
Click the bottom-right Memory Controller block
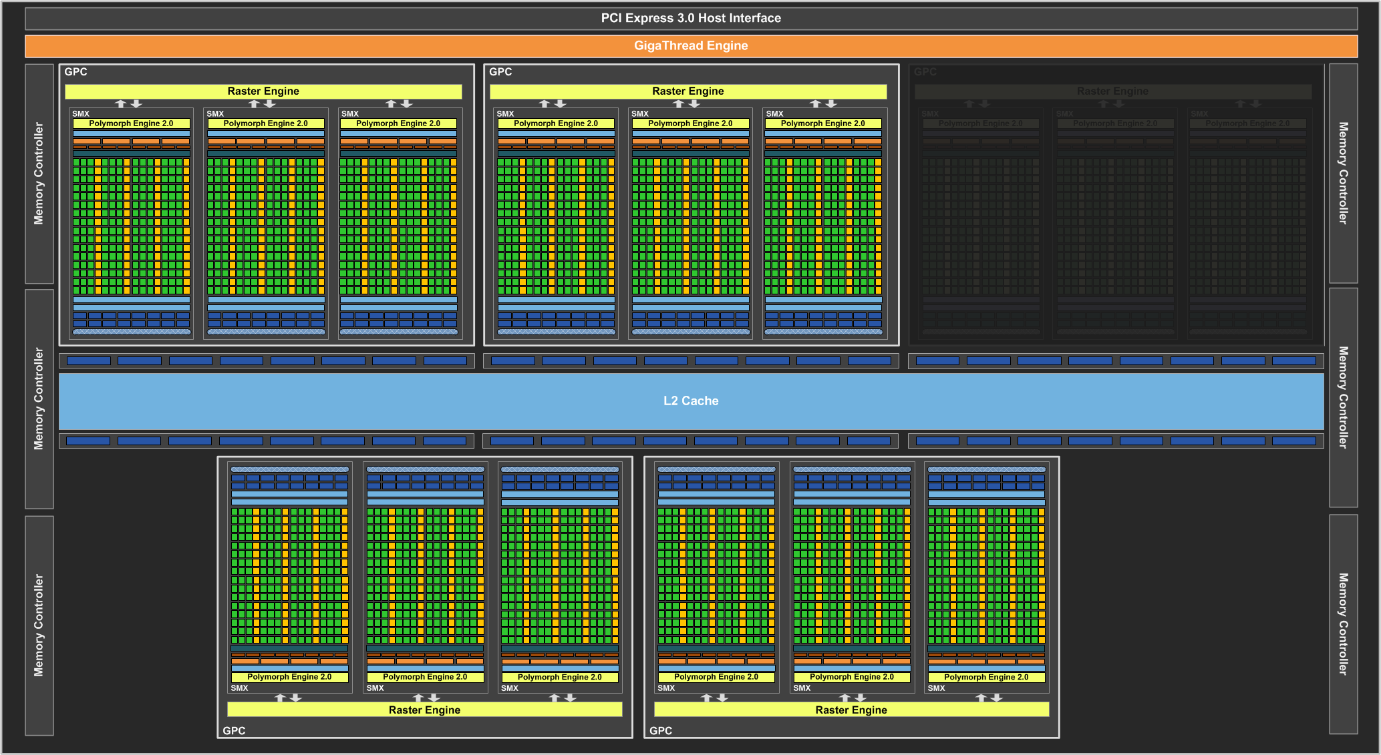[x=1343, y=623]
